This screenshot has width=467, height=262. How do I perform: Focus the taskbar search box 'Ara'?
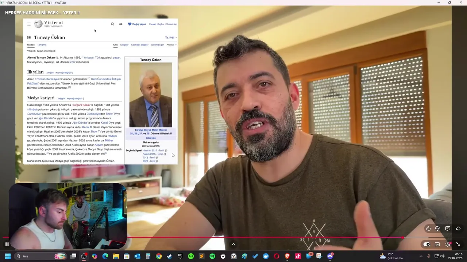pyautogui.click(x=41, y=256)
